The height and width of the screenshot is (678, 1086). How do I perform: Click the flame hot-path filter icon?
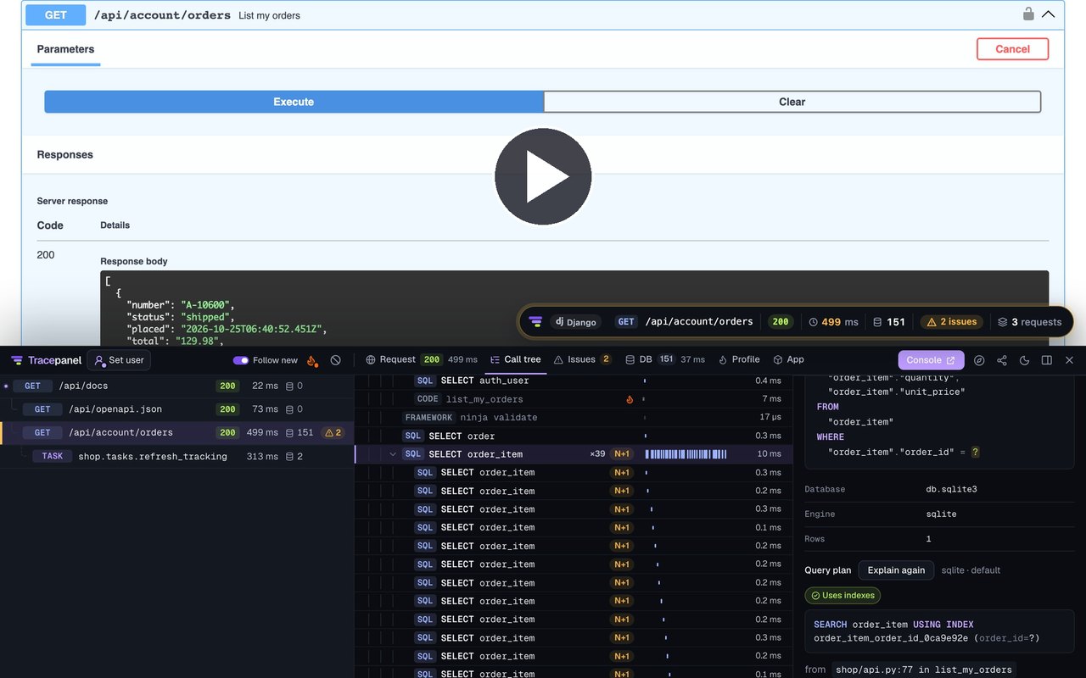pos(312,360)
